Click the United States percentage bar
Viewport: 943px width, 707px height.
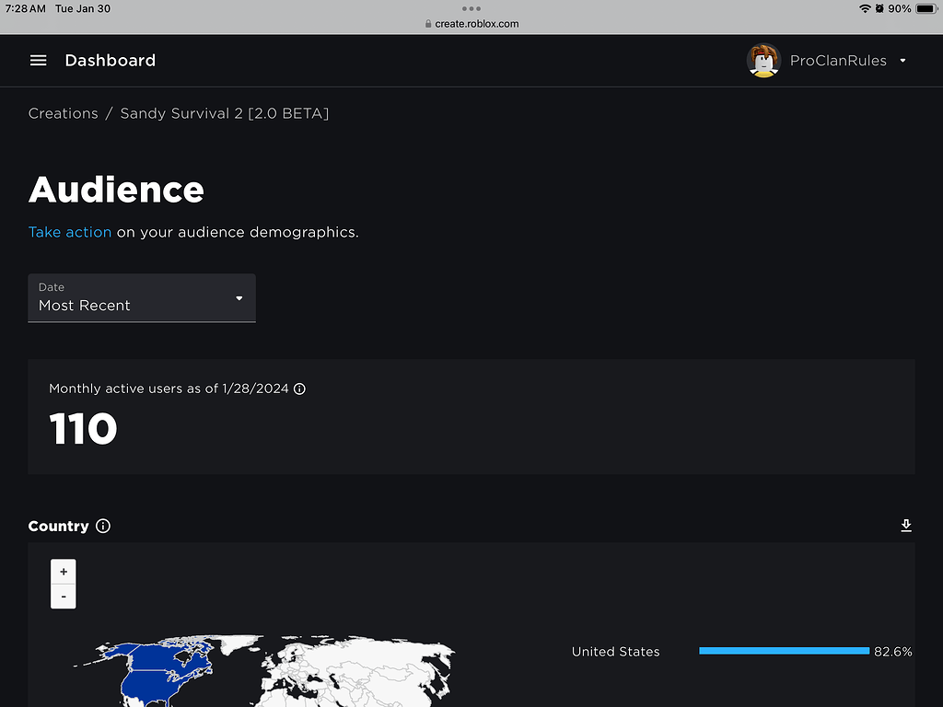[x=783, y=651]
